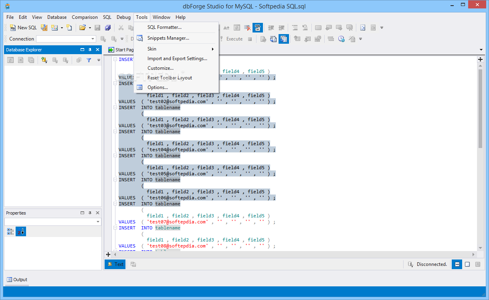Click the scheduler clock icon
This screenshot has height=300, width=489.
(x=341, y=39)
